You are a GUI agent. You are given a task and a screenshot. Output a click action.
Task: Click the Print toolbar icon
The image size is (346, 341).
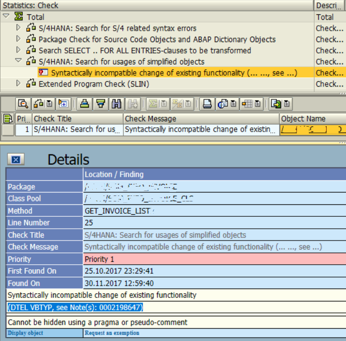[207, 103]
